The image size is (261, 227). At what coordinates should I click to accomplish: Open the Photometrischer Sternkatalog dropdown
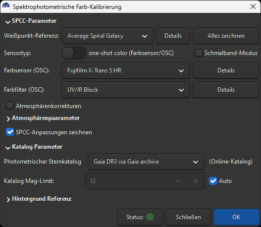coord(146,162)
